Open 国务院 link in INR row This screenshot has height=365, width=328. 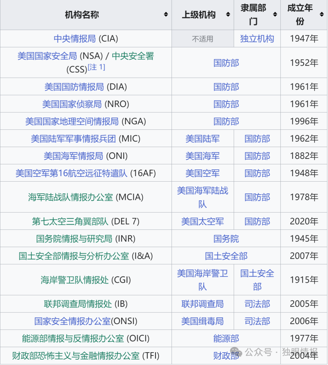tap(226, 239)
